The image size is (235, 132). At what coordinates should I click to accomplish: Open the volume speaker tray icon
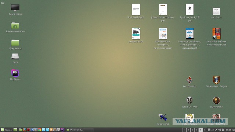tap(220, 130)
